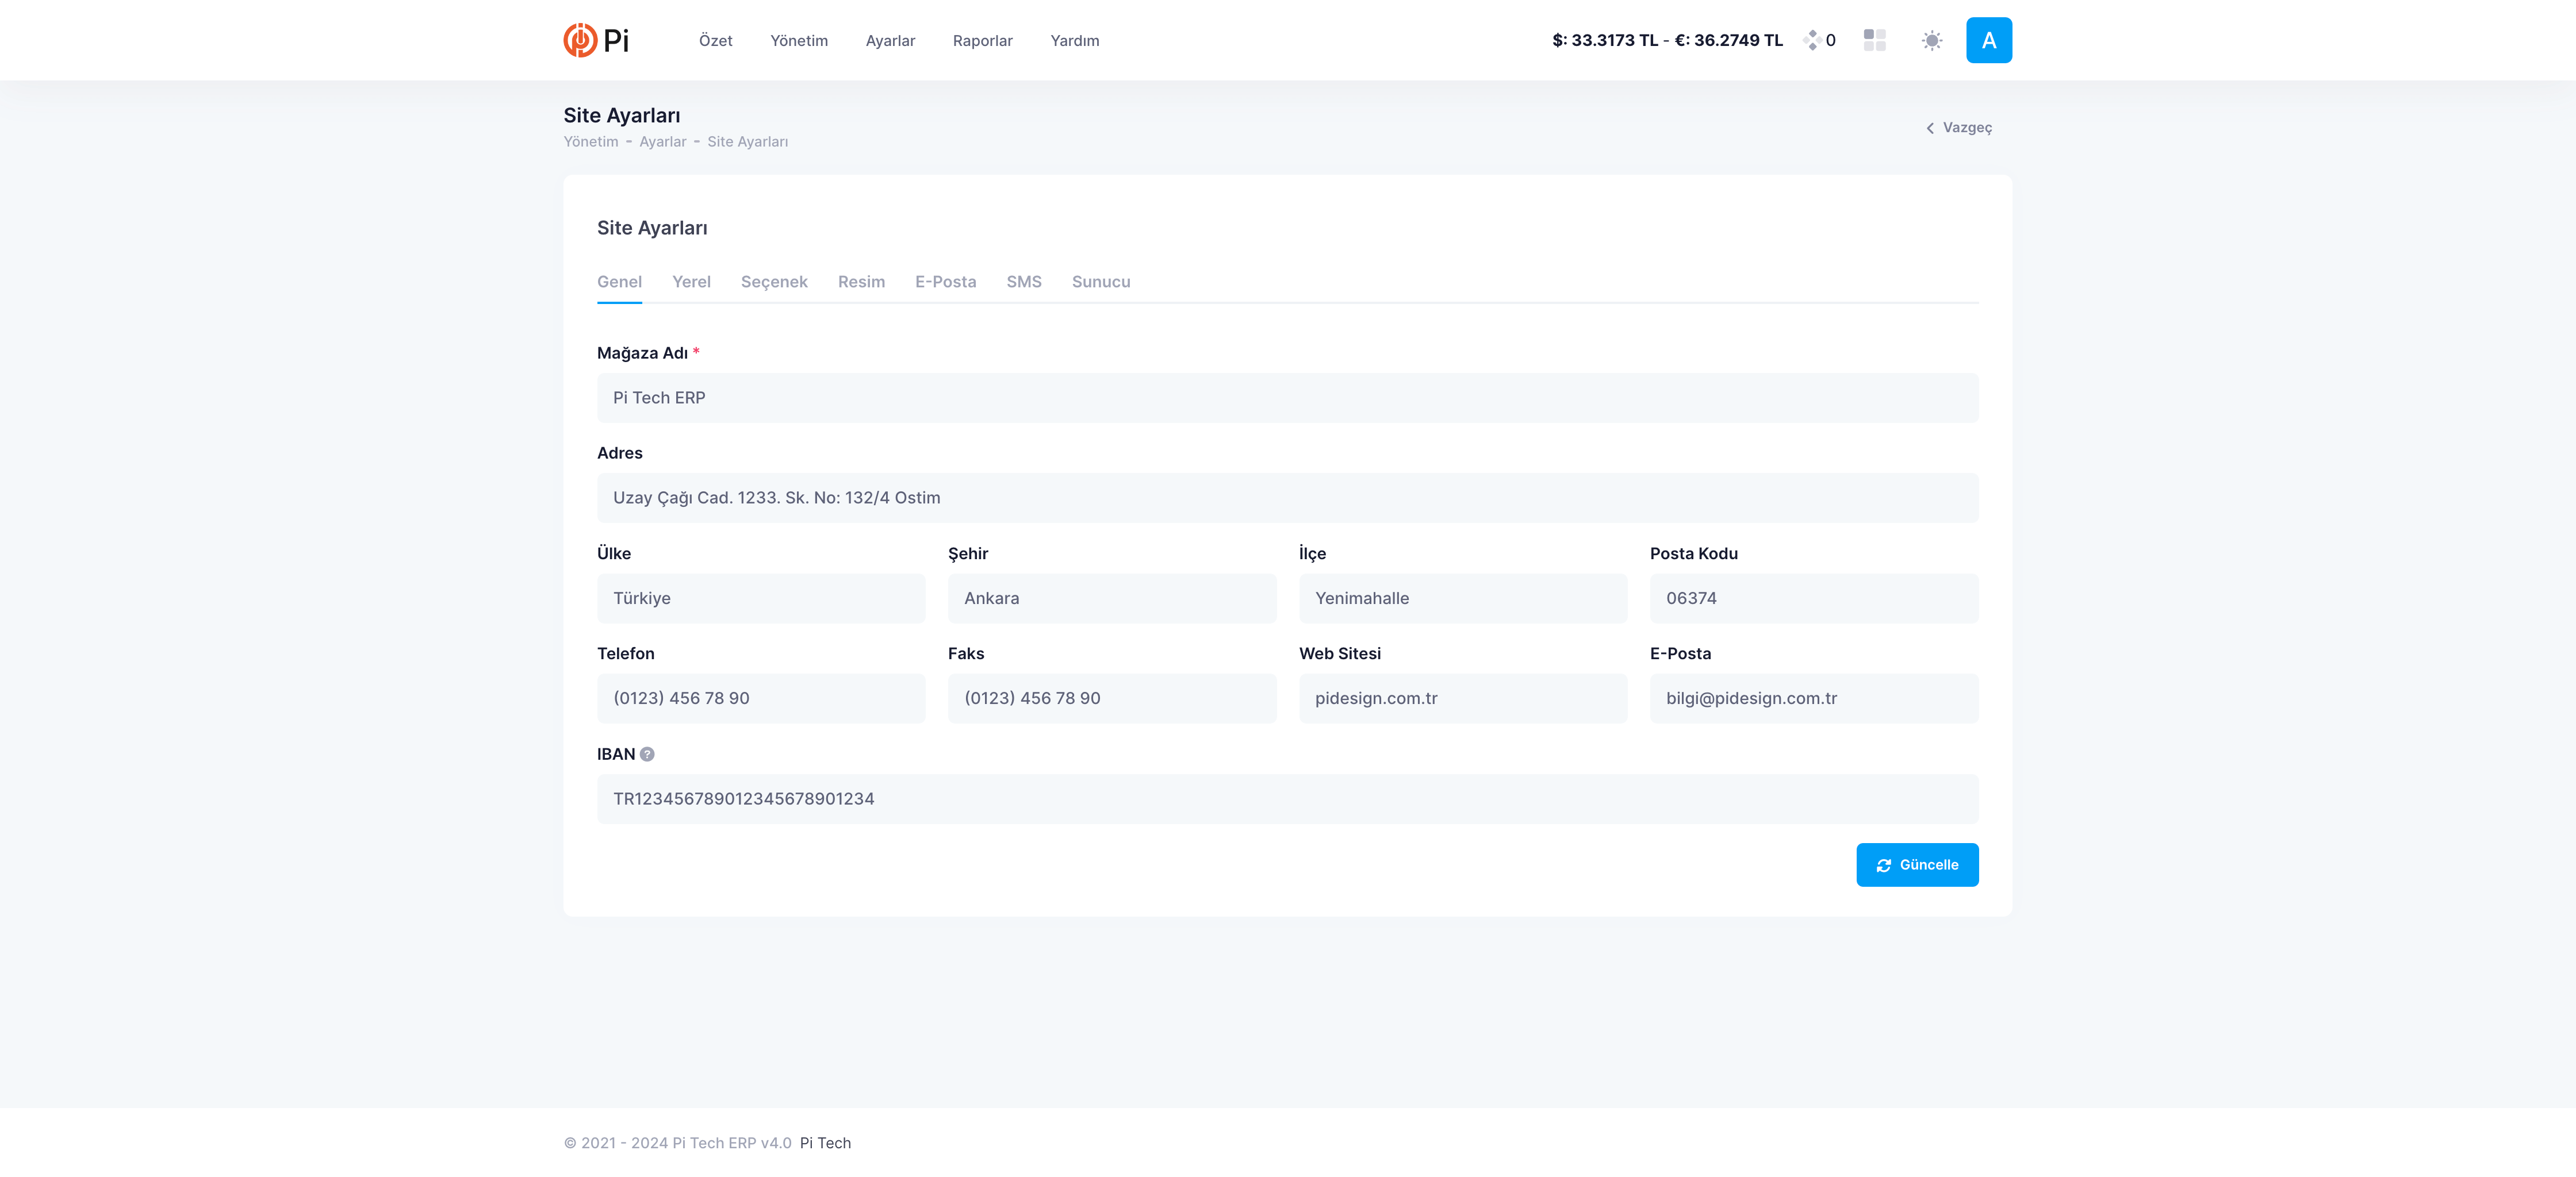2576x1177 pixels.
Task: Click the Vazgeç back chevron
Action: 1929,128
